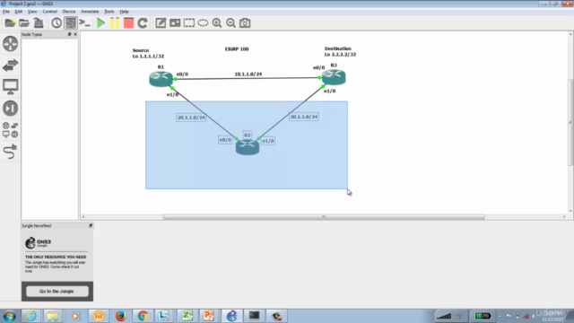Click the Save project icon

(39, 23)
